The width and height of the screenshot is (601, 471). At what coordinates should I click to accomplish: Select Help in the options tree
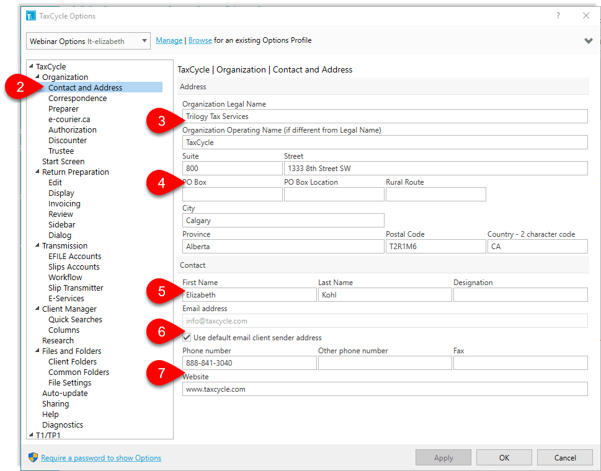(x=50, y=414)
